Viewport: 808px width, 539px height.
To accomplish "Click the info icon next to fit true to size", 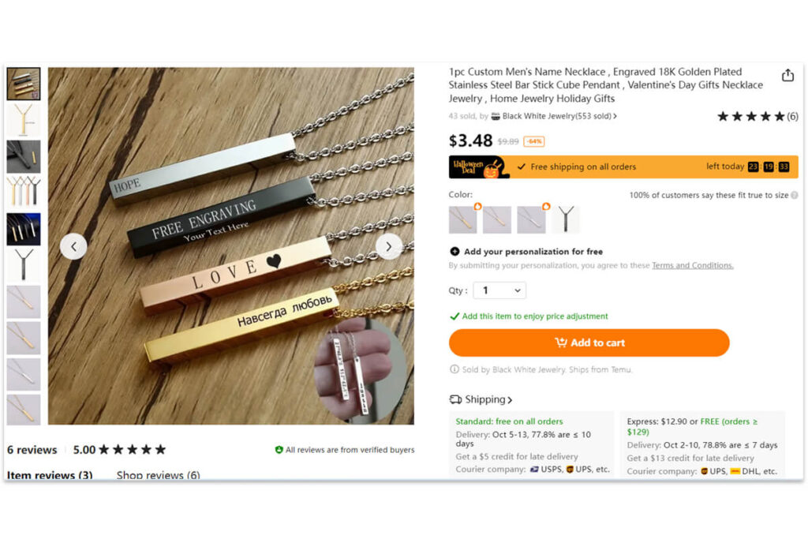I will coord(794,195).
